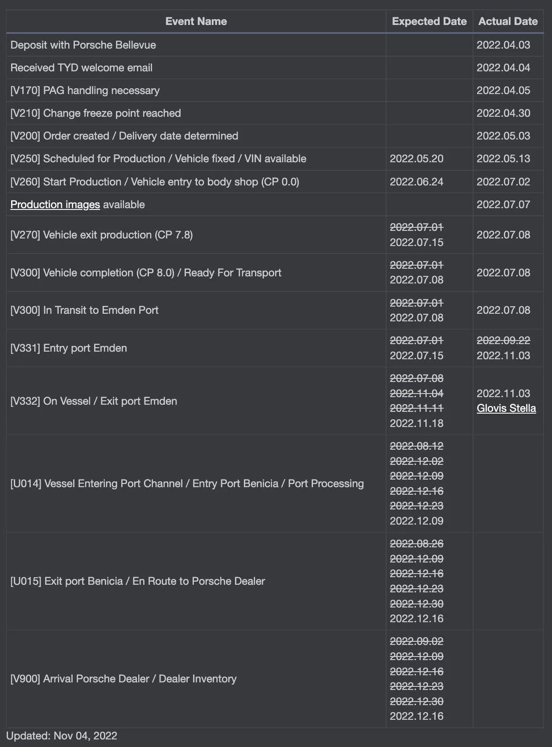Select the U015 Exit port Benicia event
The image size is (552, 747).
pyautogui.click(x=137, y=581)
